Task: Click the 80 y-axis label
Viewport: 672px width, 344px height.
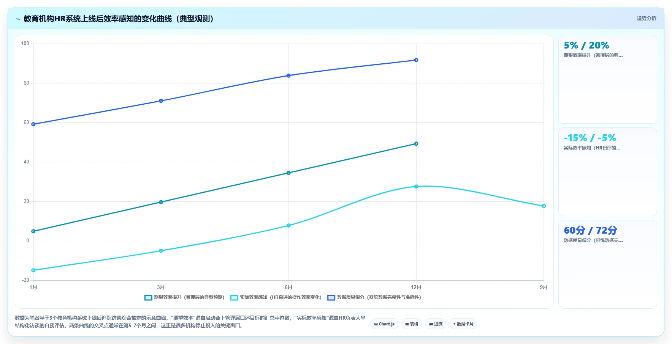Action: [26, 83]
